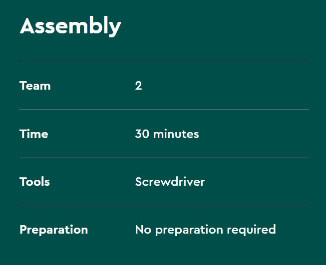Click the No preparation required text

[x=205, y=230]
